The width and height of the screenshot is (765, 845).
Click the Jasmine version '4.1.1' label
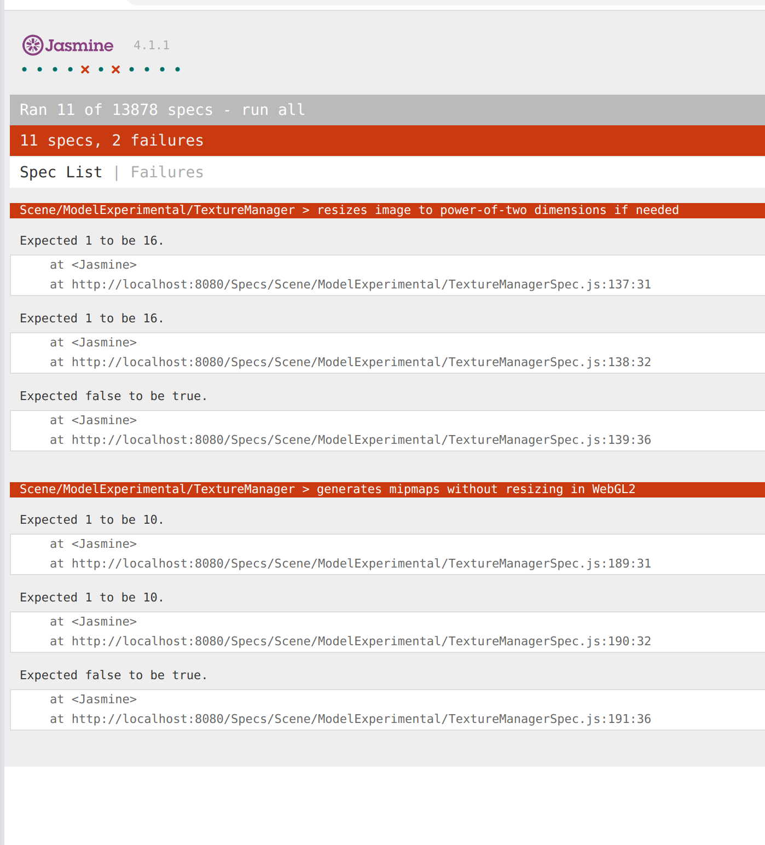pyautogui.click(x=152, y=45)
